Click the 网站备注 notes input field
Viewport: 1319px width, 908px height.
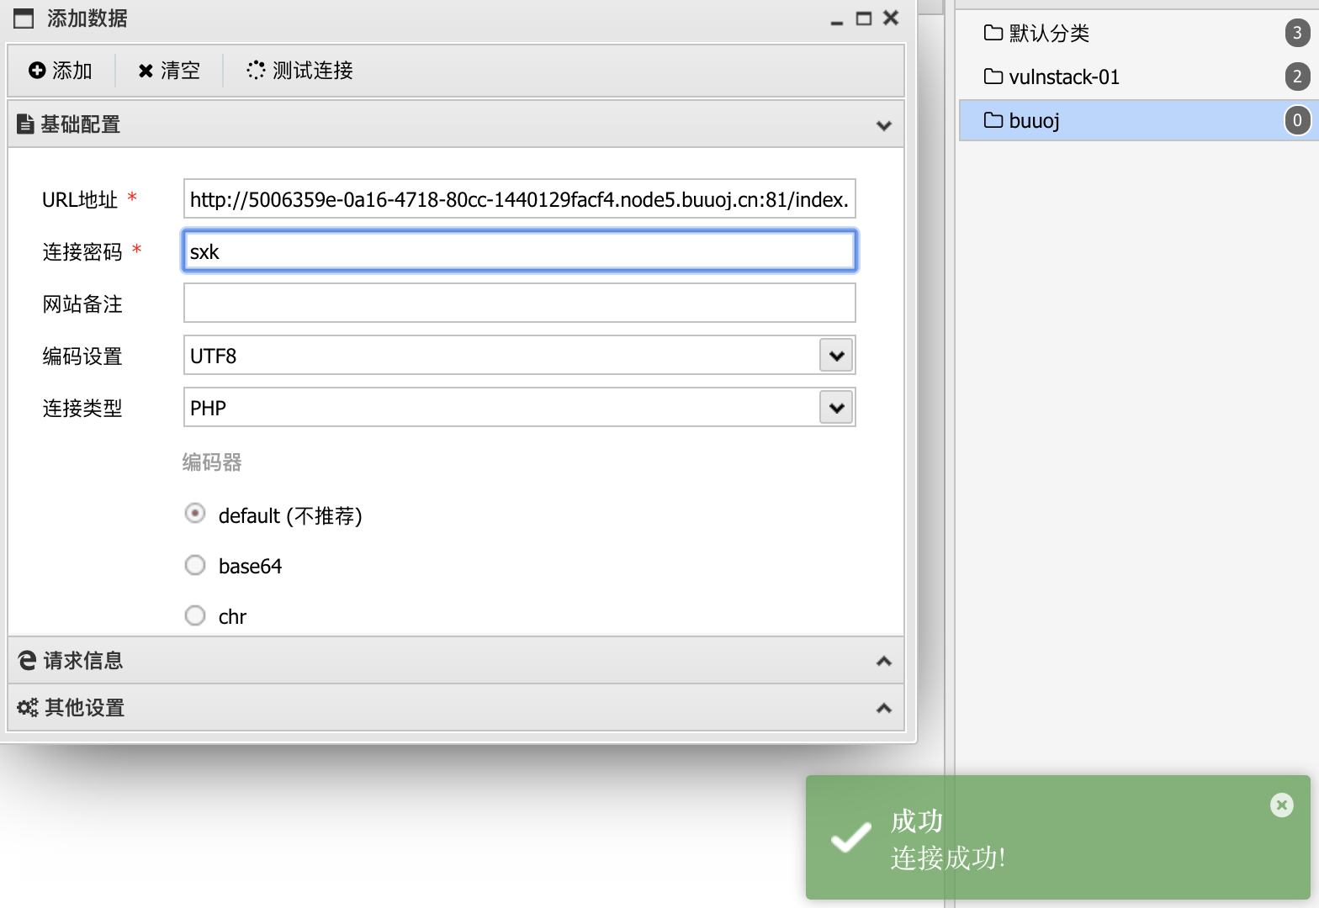click(x=519, y=304)
